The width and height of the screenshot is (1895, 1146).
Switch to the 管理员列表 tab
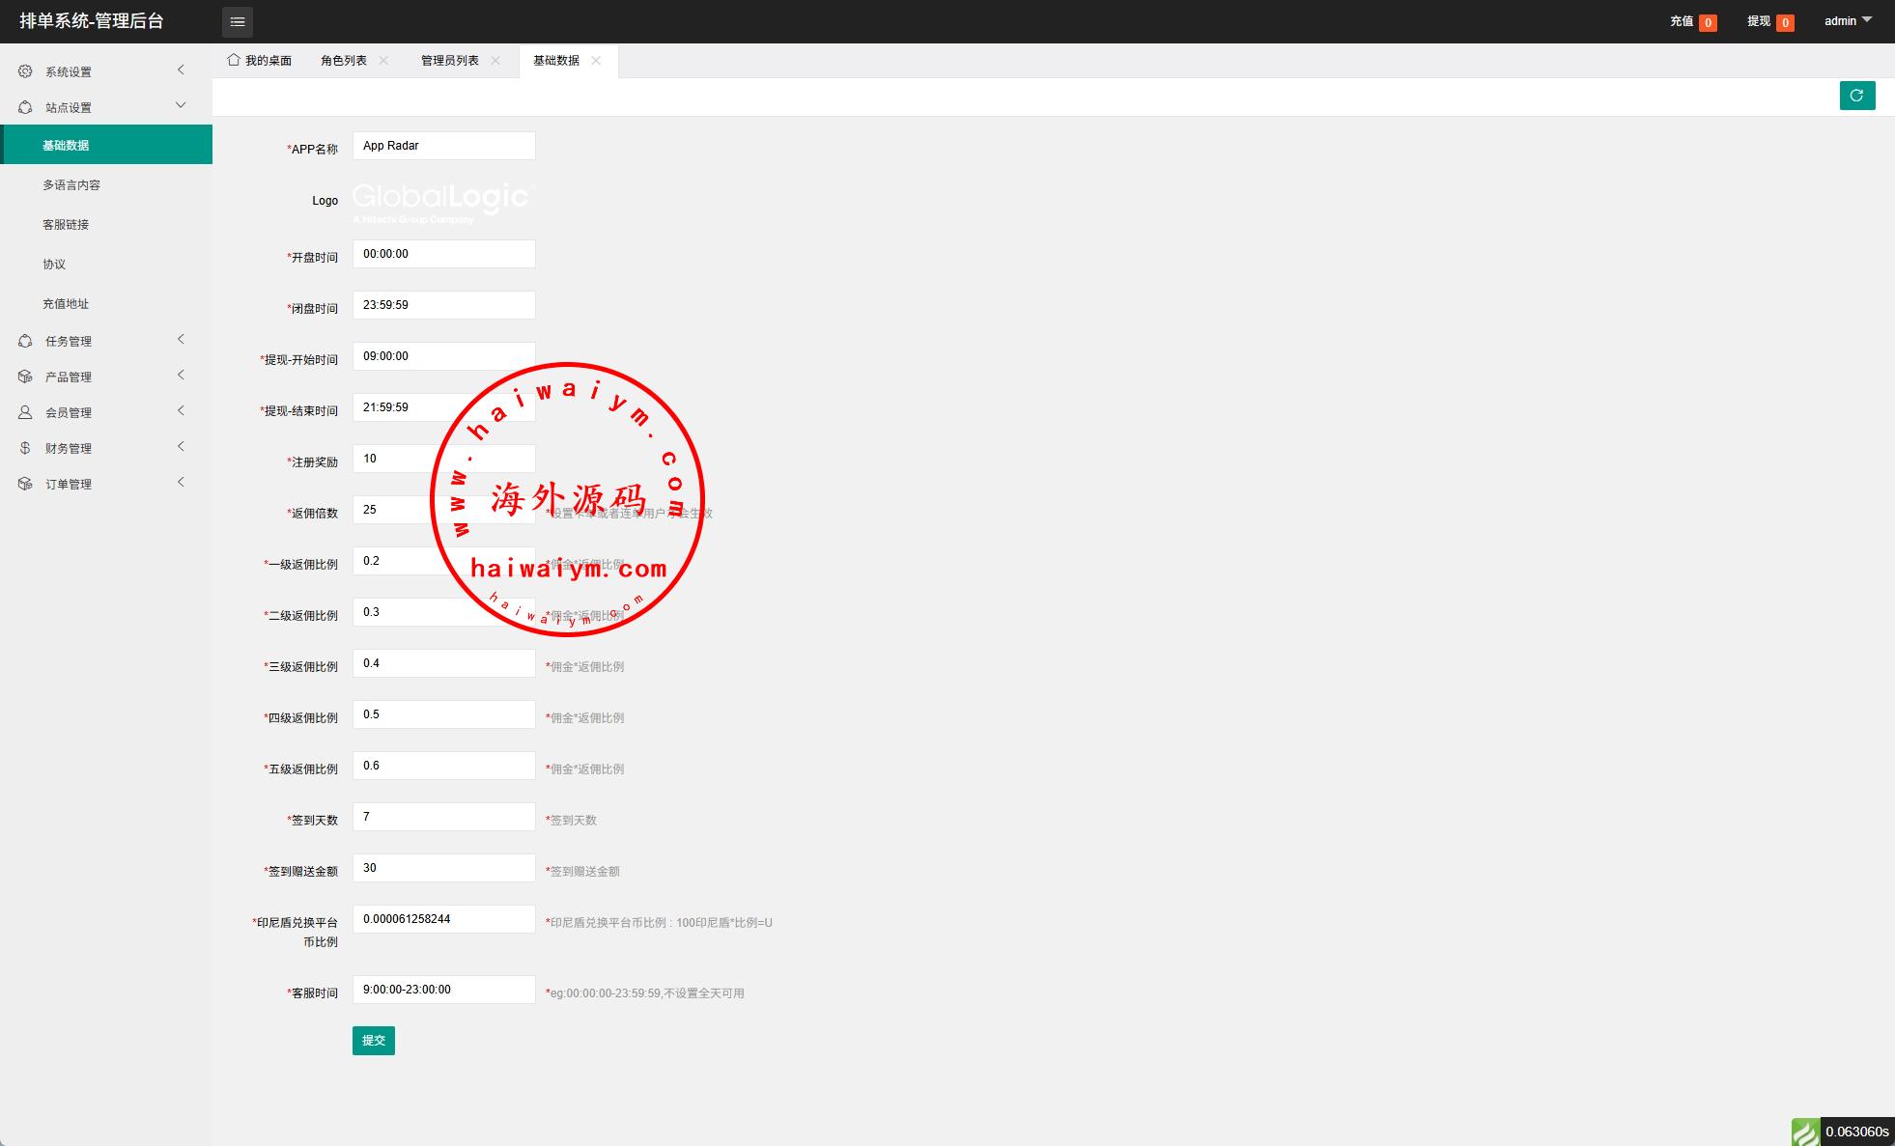(x=449, y=60)
